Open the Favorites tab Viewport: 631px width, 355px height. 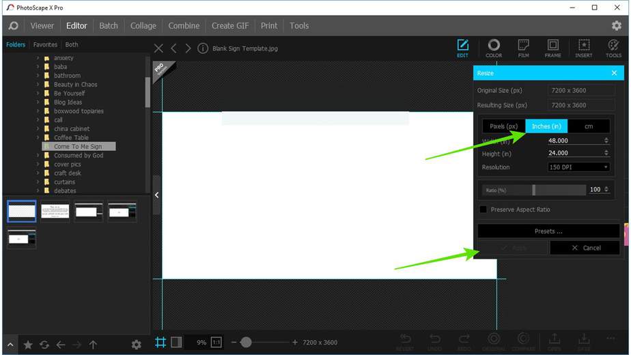(x=46, y=45)
